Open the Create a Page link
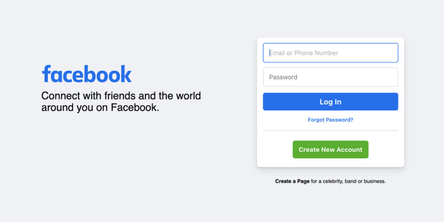 pos(292,181)
